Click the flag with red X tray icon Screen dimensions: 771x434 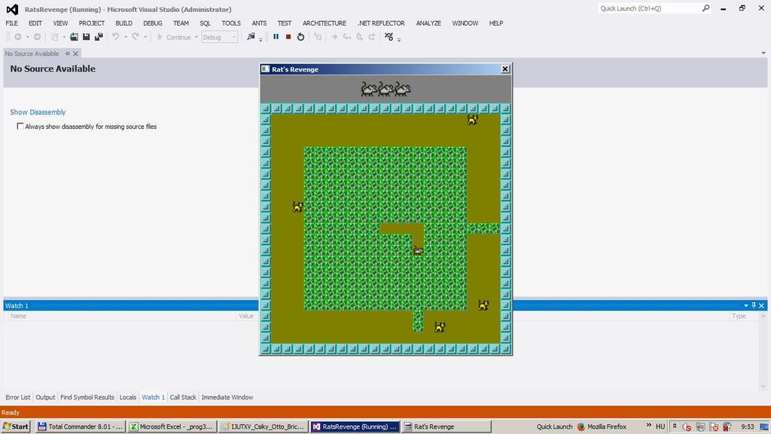714,426
